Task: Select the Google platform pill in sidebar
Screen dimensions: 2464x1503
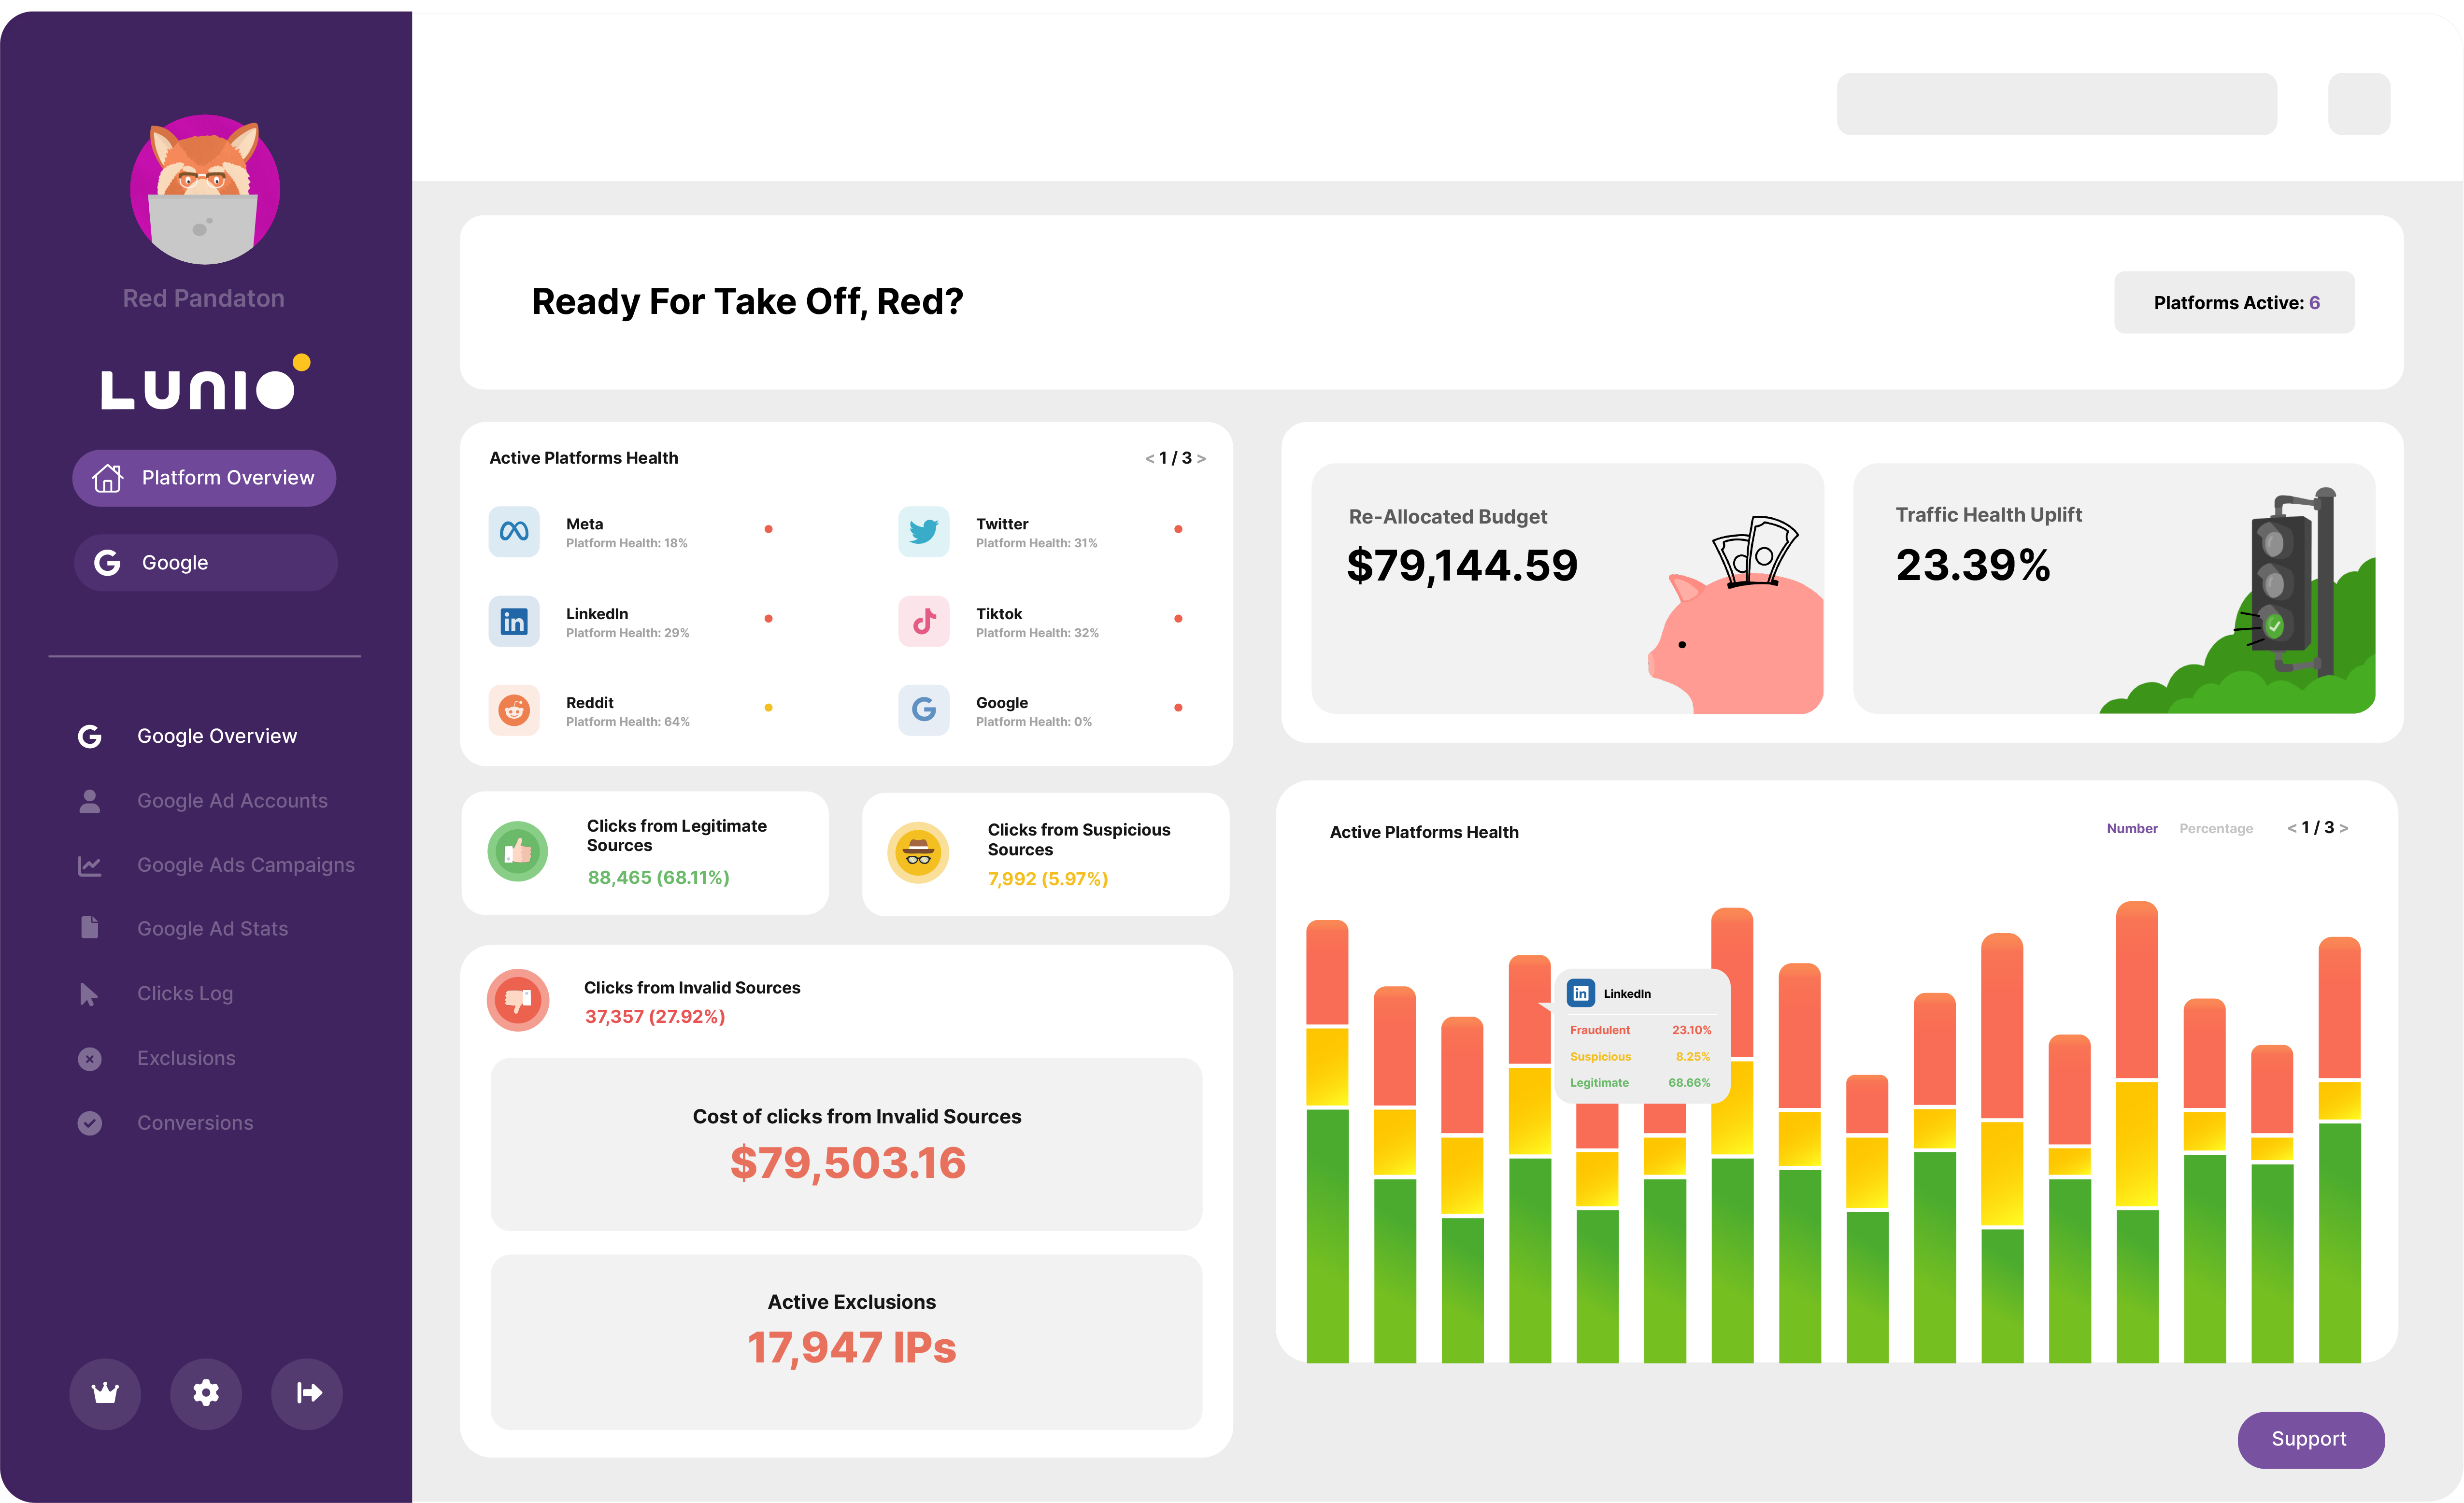Action: (206, 563)
